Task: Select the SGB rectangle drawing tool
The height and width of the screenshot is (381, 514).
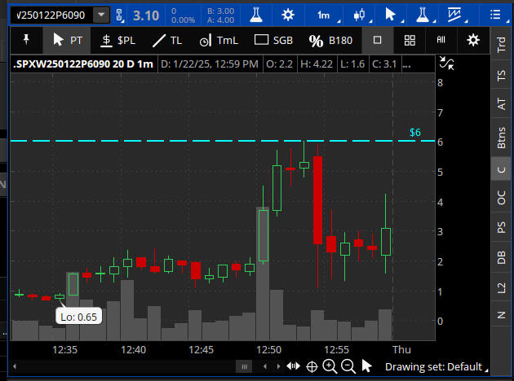Action: pos(273,40)
